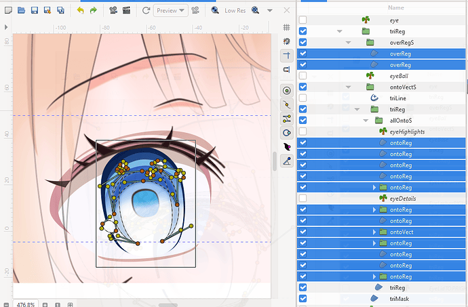Viewport: 468px width, 307px height.
Task: Click the Save All icon
Action: 60,10
